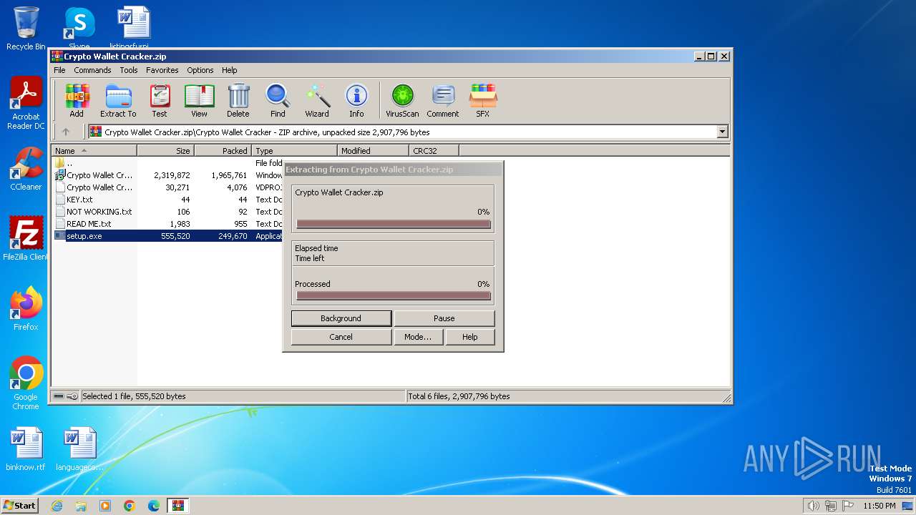Click Help button in extraction dialog
Image resolution: width=916 pixels, height=515 pixels.
470,337
